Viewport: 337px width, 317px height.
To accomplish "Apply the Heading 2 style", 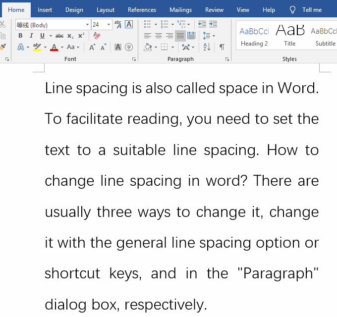I will point(254,36).
